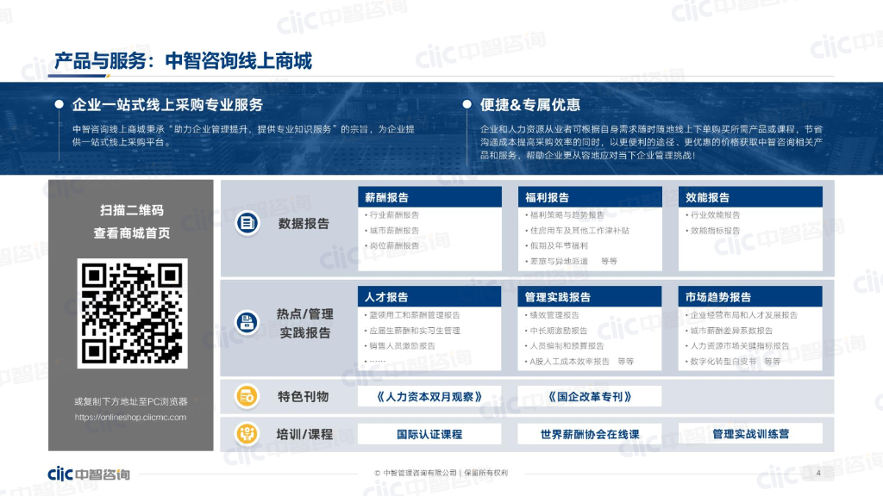Click 效能指标报告 item

point(715,231)
